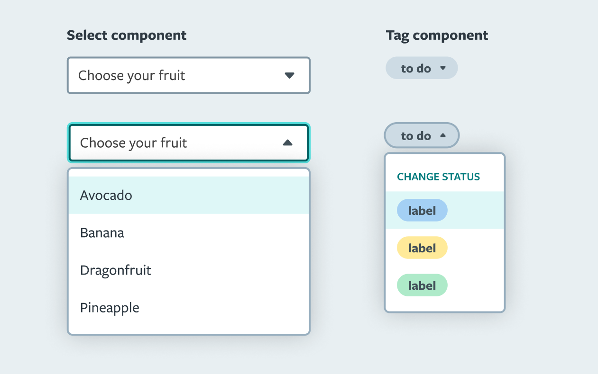Select the Pineapple option

pos(110,308)
